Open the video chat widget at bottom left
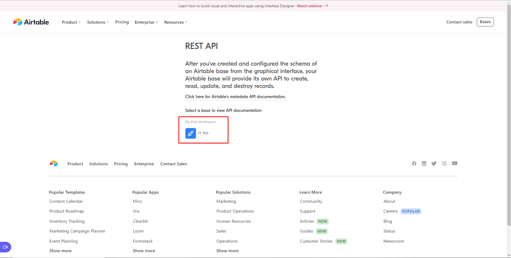This screenshot has width=511, height=258. pyautogui.click(x=6, y=247)
